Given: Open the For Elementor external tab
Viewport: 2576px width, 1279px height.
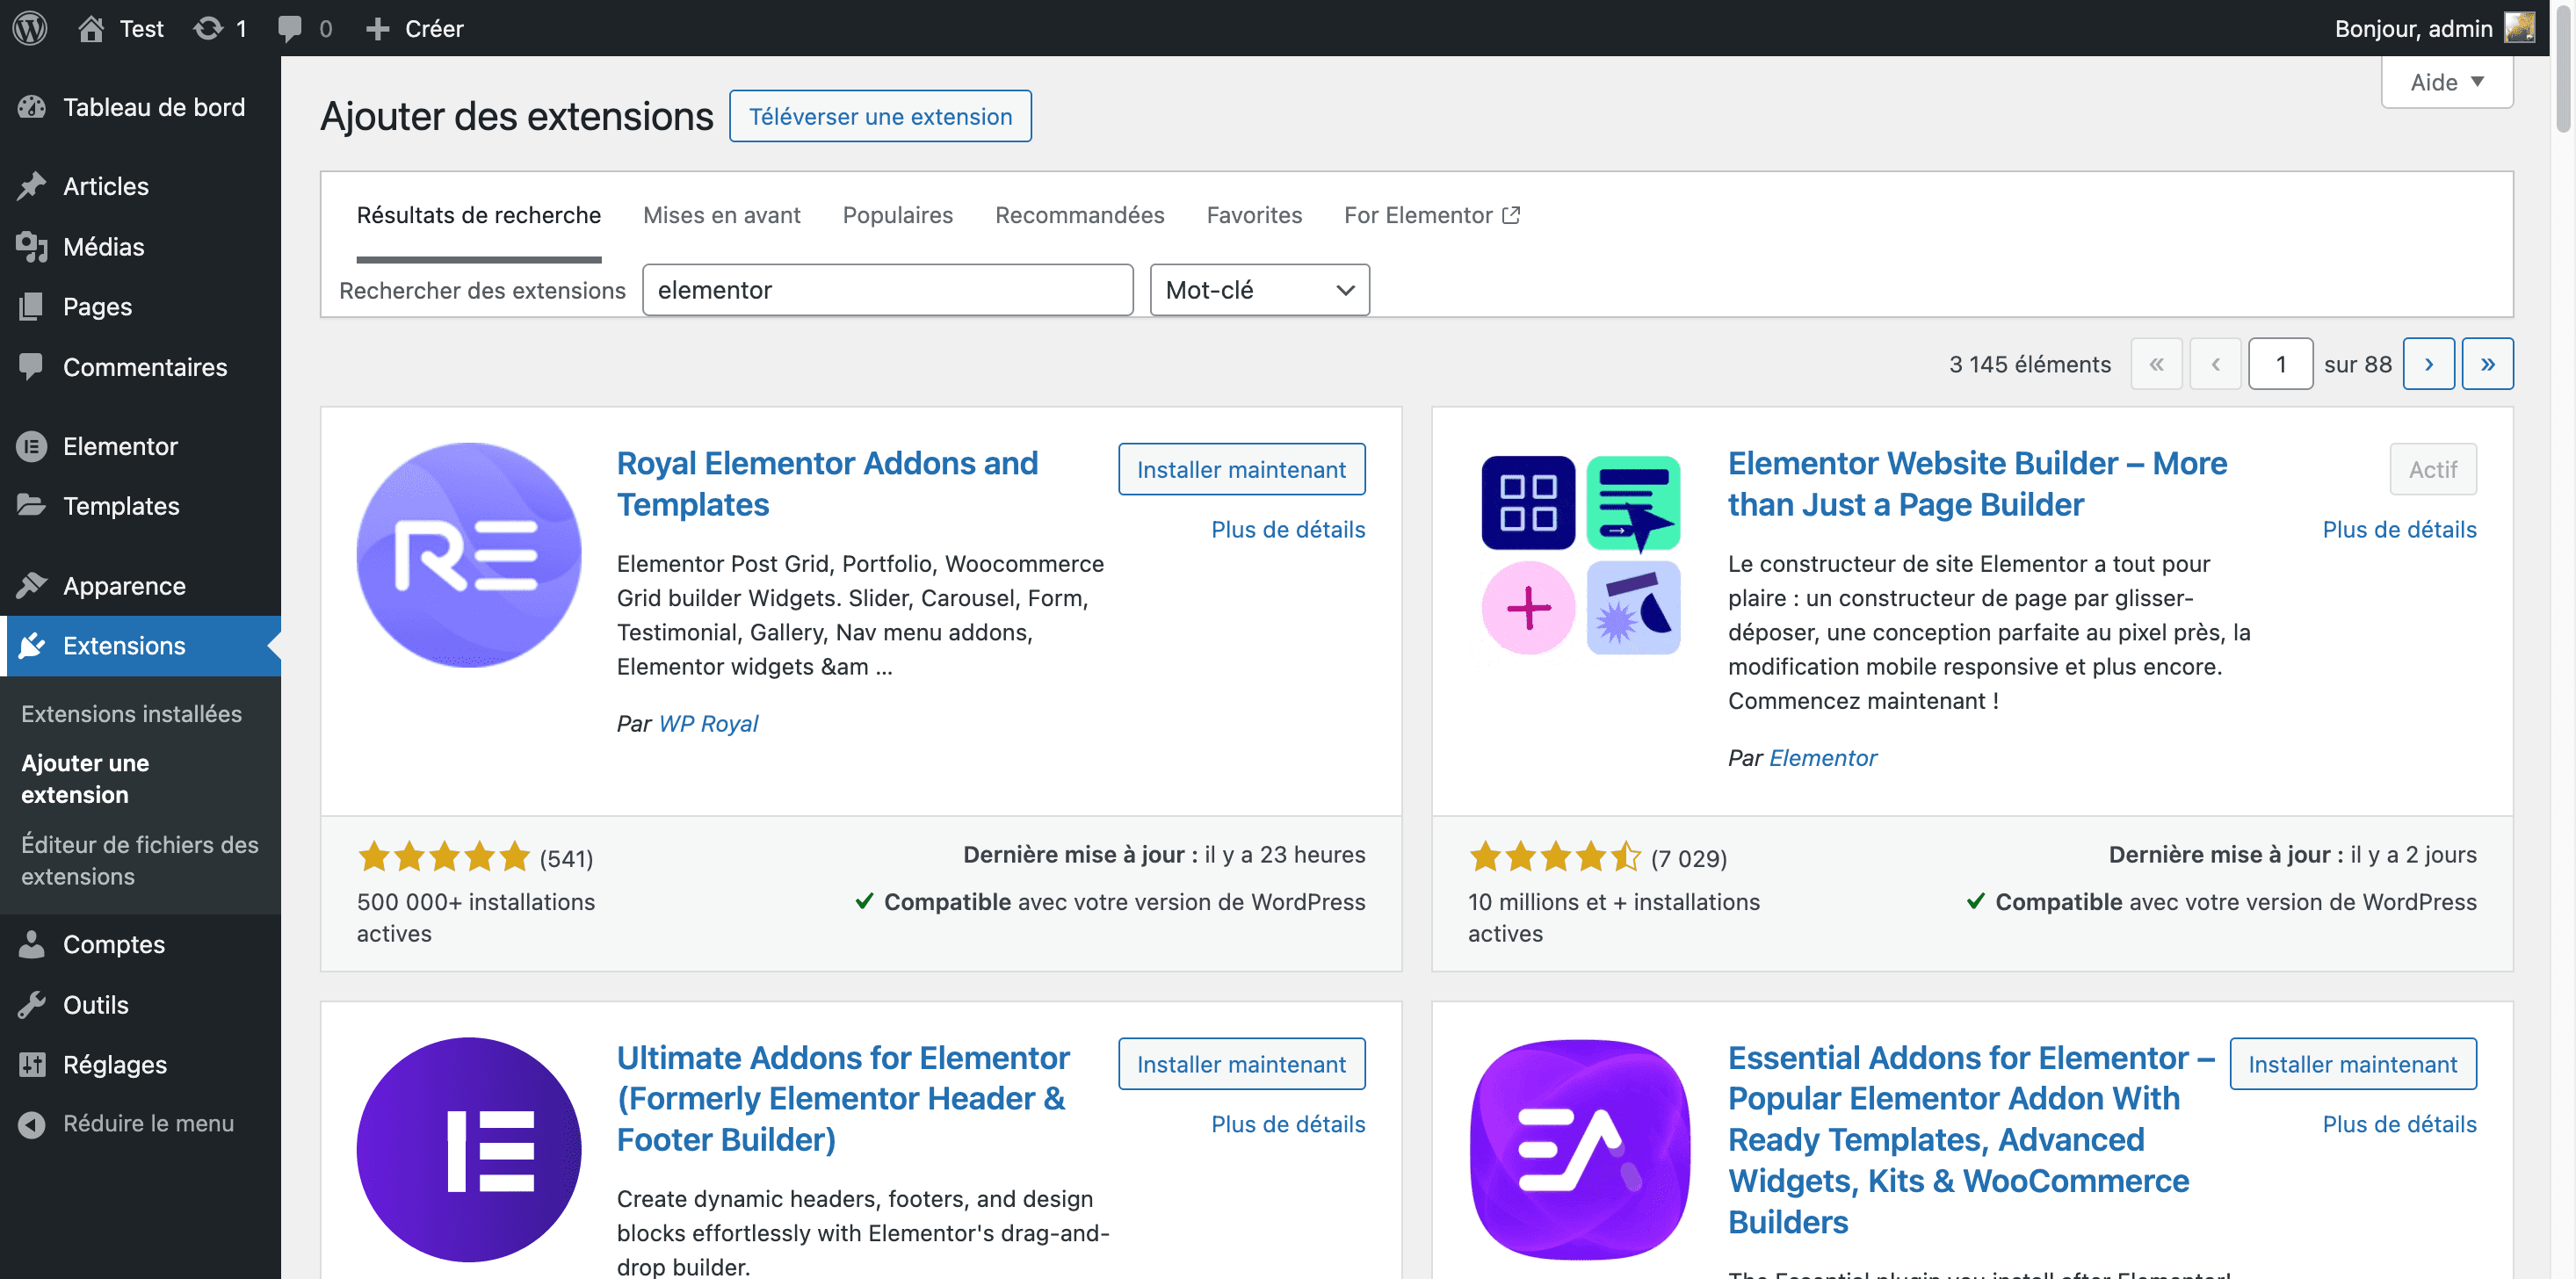Looking at the screenshot, I should [1431, 215].
